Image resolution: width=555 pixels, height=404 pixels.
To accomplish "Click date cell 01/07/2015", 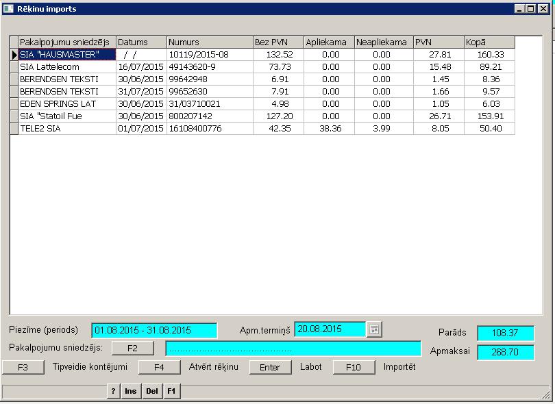I will pos(141,129).
